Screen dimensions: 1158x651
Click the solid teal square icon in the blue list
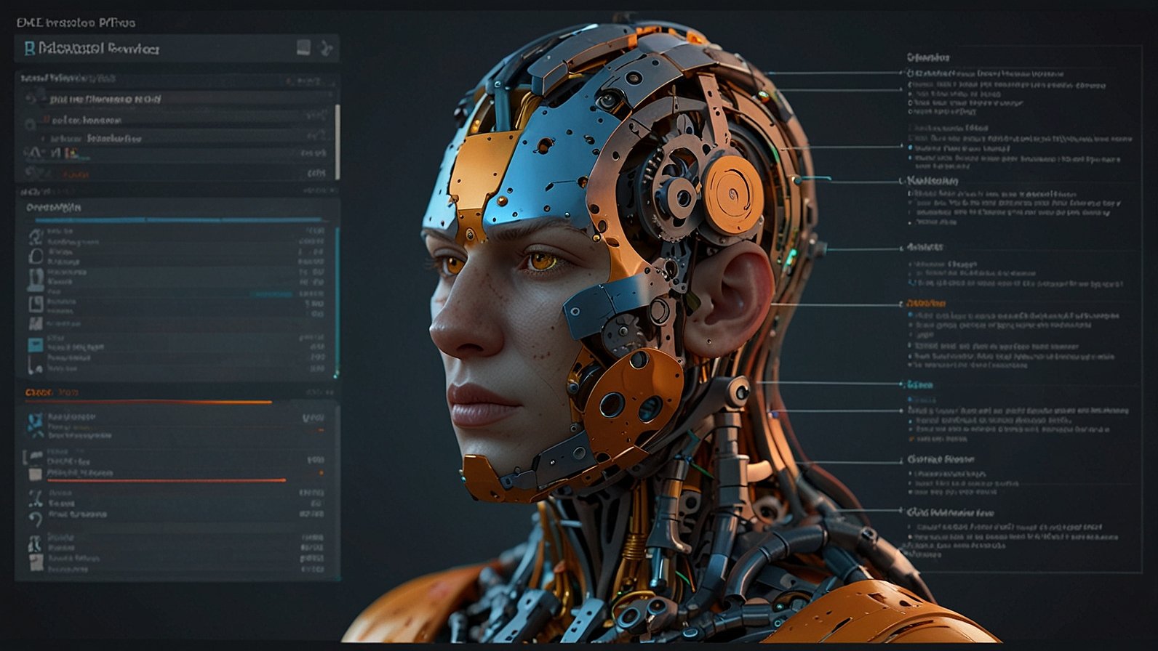coord(35,344)
